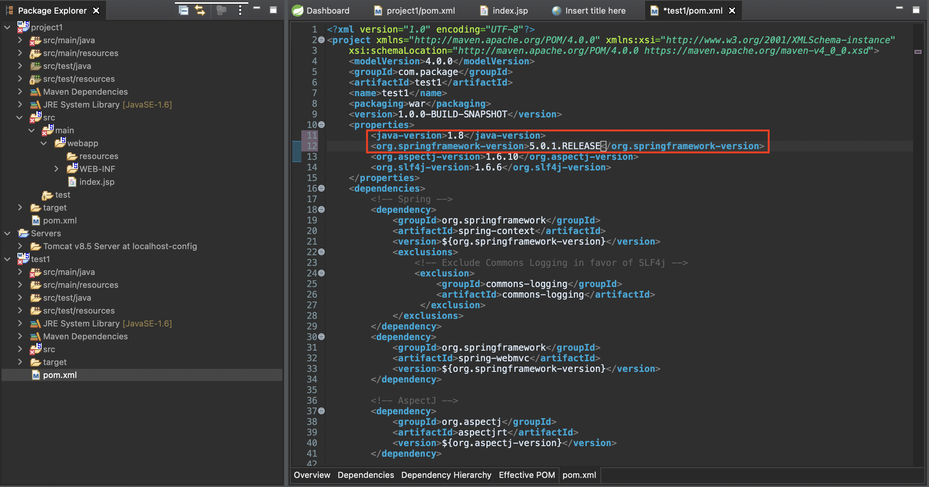Switch to the Dependency Hierarchy tab
Viewport: 929px width, 487px height.
coord(446,475)
